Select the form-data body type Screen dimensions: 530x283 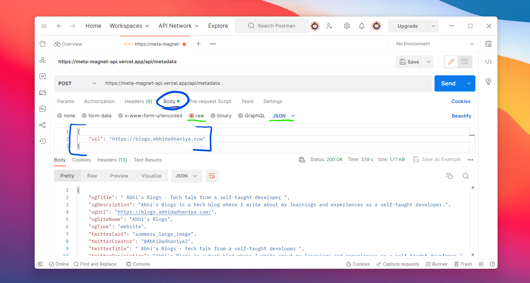pos(97,116)
